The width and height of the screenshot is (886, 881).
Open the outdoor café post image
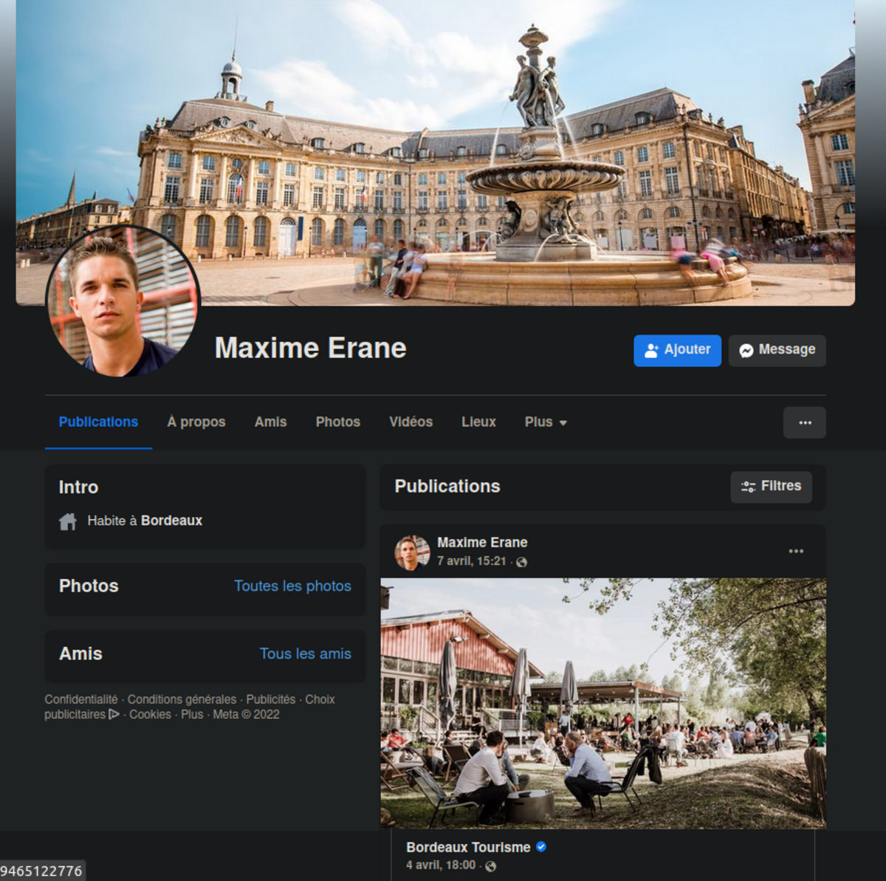coord(602,703)
